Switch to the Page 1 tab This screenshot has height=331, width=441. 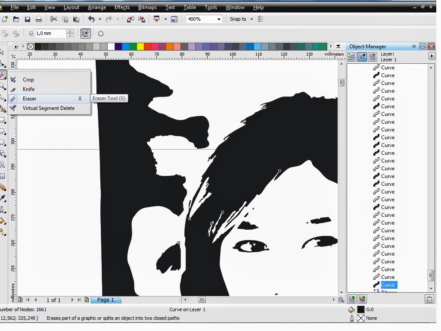click(106, 300)
